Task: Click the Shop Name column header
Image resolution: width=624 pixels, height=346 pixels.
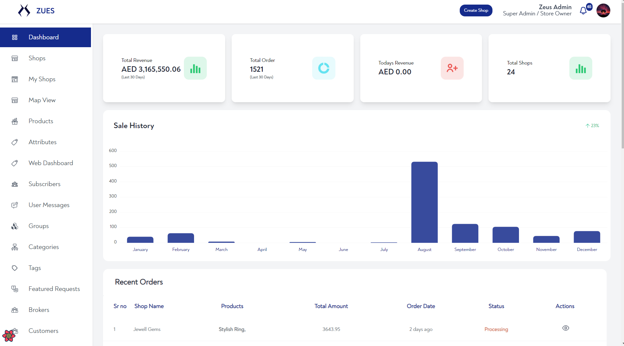Action: click(149, 306)
